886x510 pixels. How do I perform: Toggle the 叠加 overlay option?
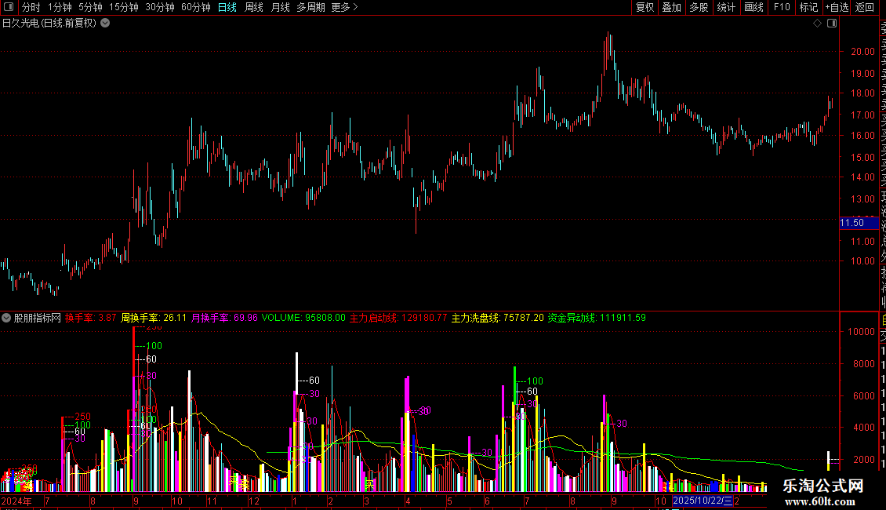click(672, 7)
